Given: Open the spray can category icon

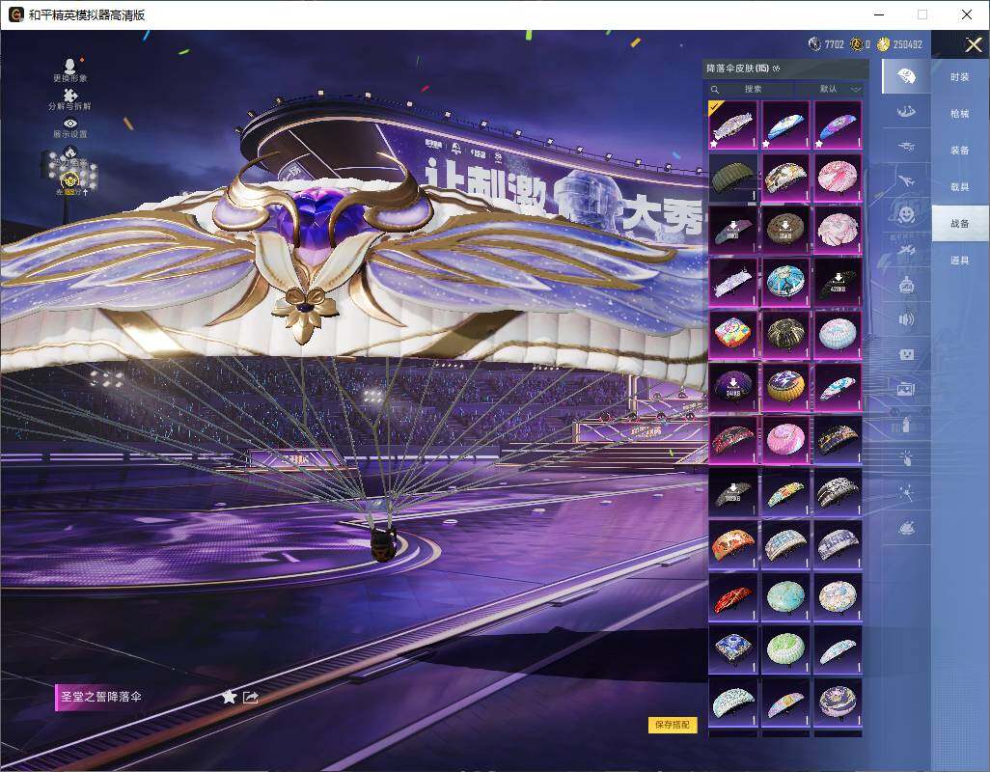Looking at the screenshot, I should [x=906, y=425].
